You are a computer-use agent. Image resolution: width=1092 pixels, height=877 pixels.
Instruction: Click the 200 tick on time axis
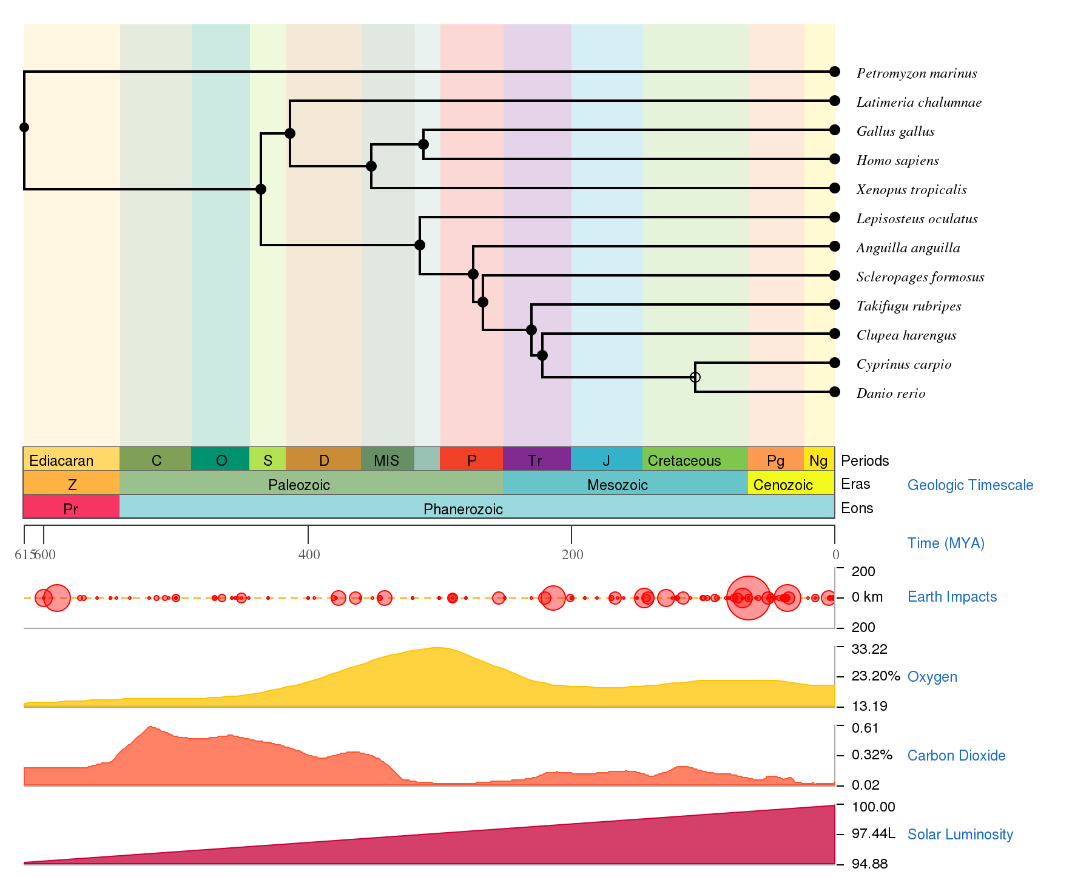point(572,554)
